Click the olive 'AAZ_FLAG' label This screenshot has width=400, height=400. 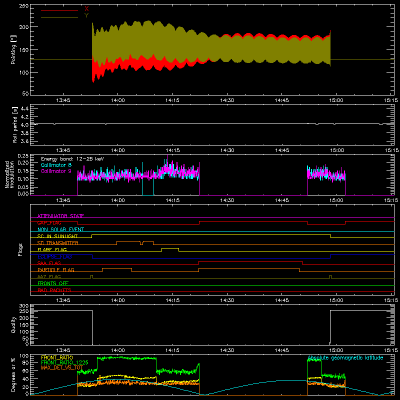49,276
